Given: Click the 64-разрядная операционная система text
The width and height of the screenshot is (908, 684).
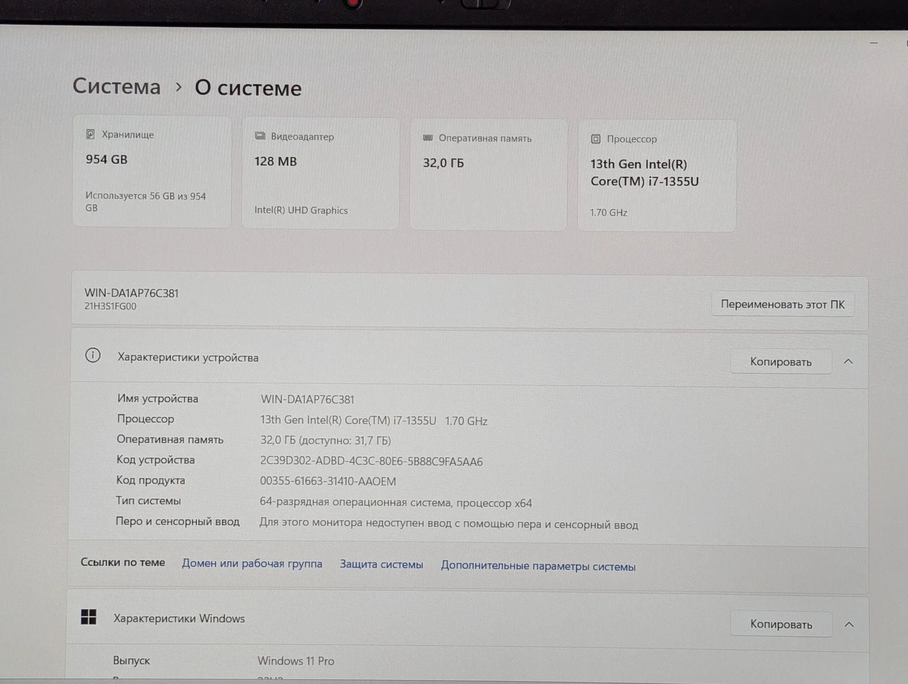Looking at the screenshot, I should (395, 502).
